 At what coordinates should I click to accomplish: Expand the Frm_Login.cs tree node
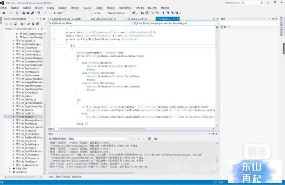pos(13,113)
